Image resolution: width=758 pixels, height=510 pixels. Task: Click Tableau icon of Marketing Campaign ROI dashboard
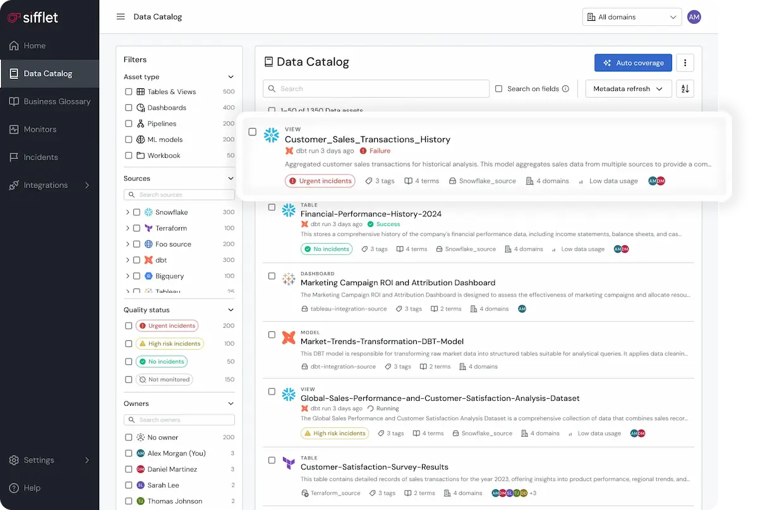coord(289,278)
